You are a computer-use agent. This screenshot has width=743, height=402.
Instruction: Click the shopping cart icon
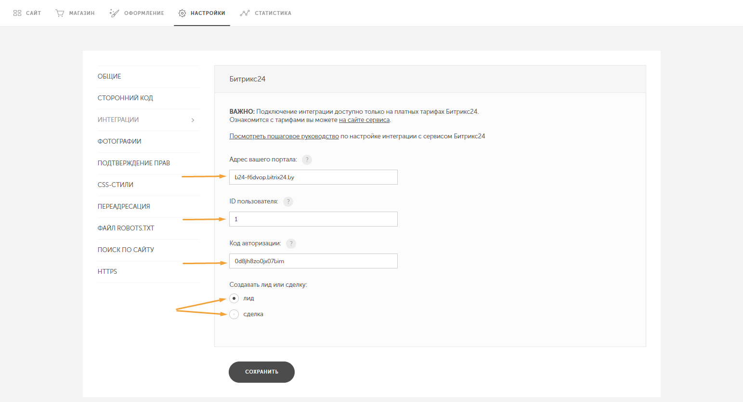click(x=60, y=13)
